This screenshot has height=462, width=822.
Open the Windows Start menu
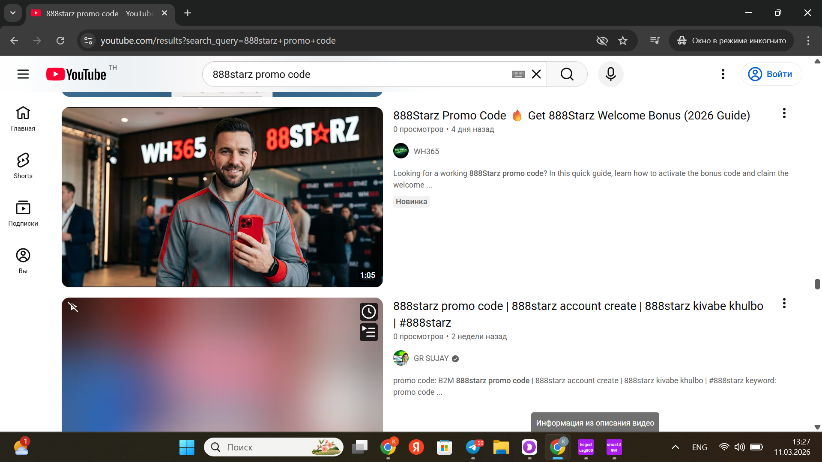pyautogui.click(x=187, y=447)
